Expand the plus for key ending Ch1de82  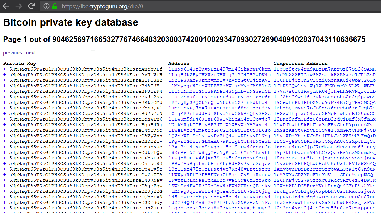point(4,164)
